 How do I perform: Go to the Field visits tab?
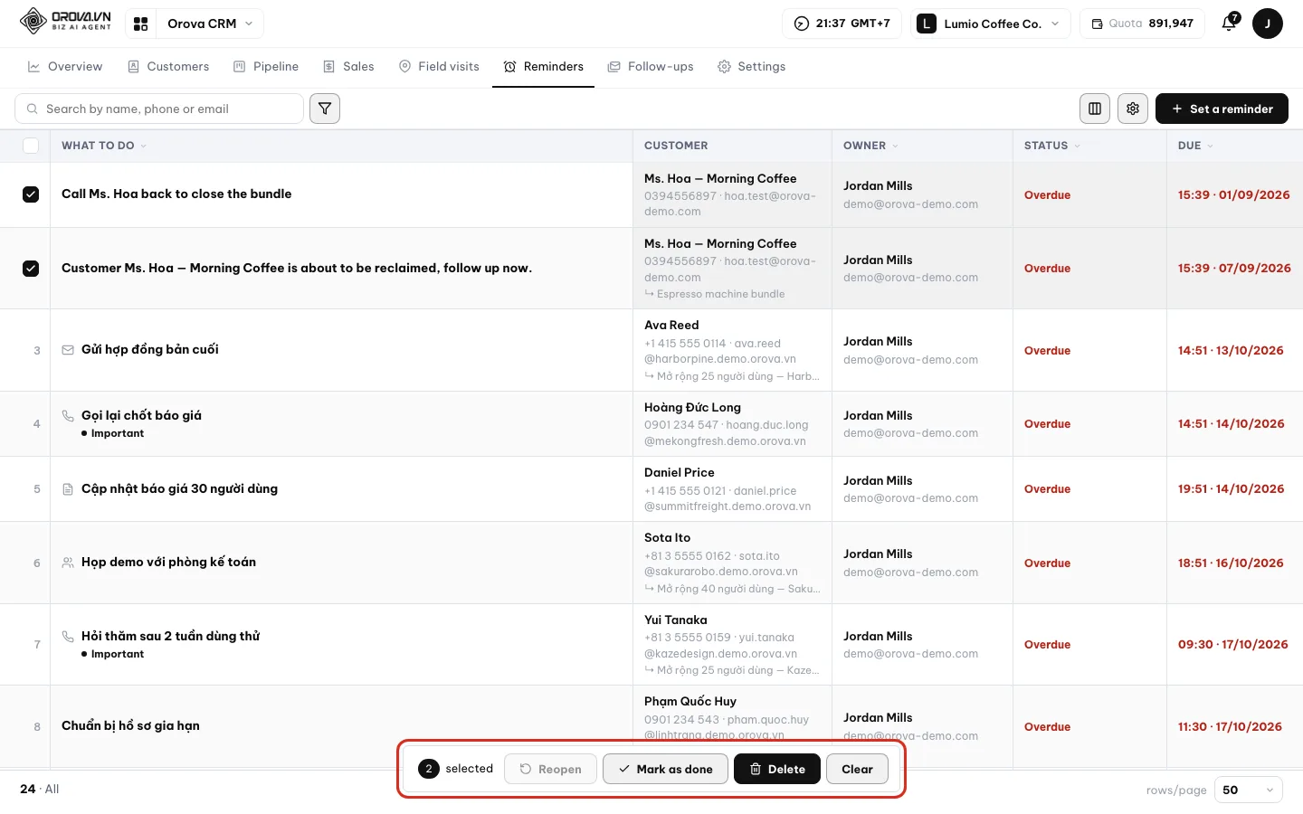click(x=439, y=67)
